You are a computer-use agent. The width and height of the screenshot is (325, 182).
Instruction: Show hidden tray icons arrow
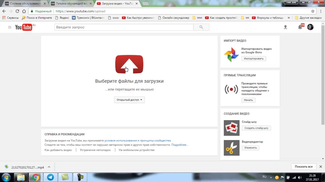pyautogui.click(x=271, y=177)
